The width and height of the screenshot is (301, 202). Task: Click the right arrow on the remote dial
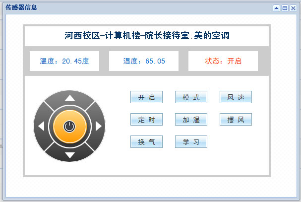pos(98,126)
